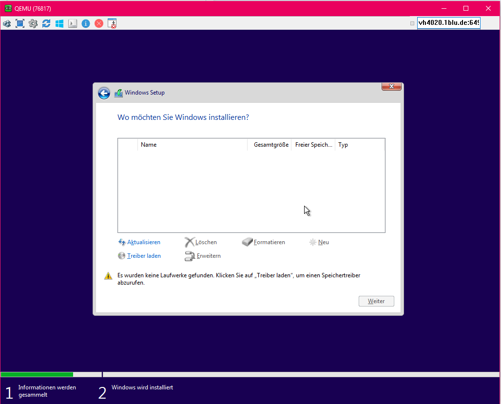Close the Windows Setup dialog
Viewport: 501px width, 404px height.
(x=391, y=86)
